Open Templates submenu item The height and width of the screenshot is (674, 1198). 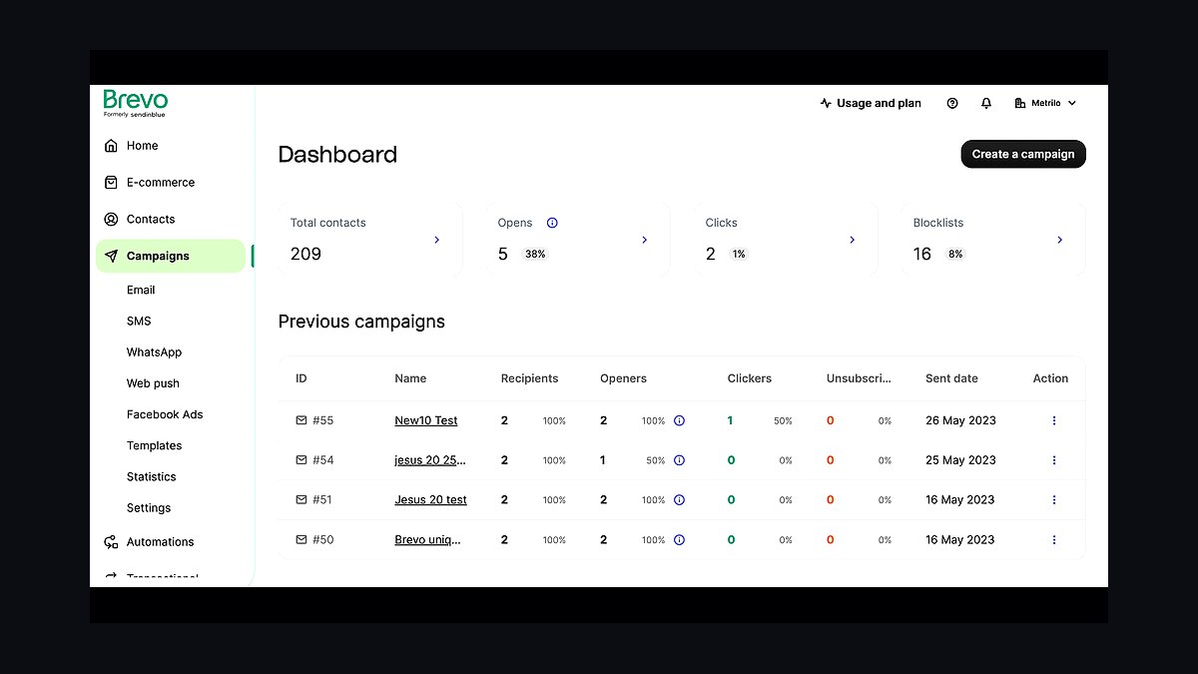154,446
